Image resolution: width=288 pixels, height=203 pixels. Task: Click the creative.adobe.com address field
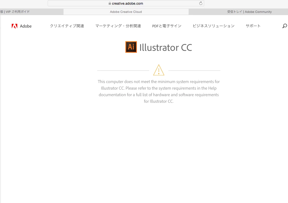(126, 3)
